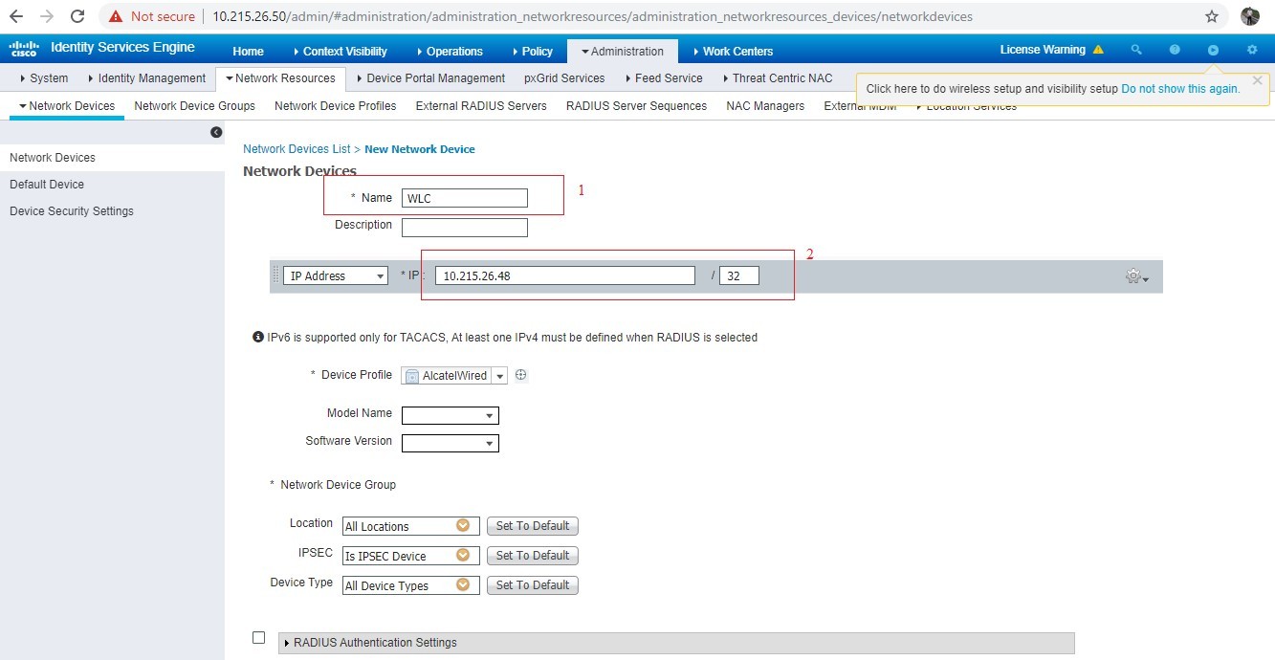Click the IPv6 info icon

[257, 337]
